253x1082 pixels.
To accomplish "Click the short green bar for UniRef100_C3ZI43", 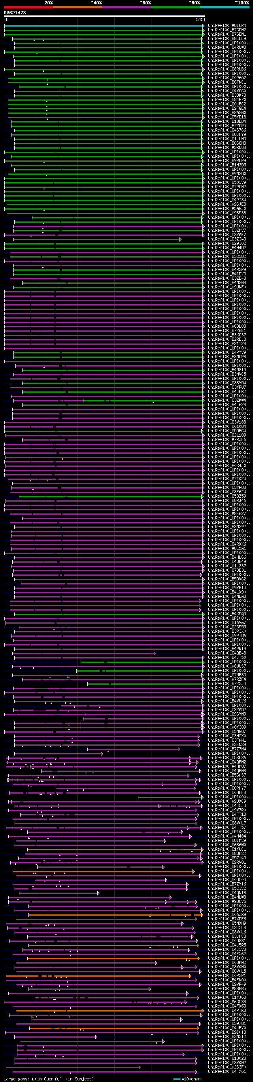I will tap(97, 239).
